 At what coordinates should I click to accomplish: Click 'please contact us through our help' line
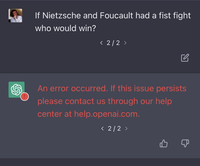(x=105, y=101)
